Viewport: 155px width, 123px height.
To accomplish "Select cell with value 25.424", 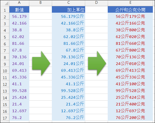I will tap(19, 97).
